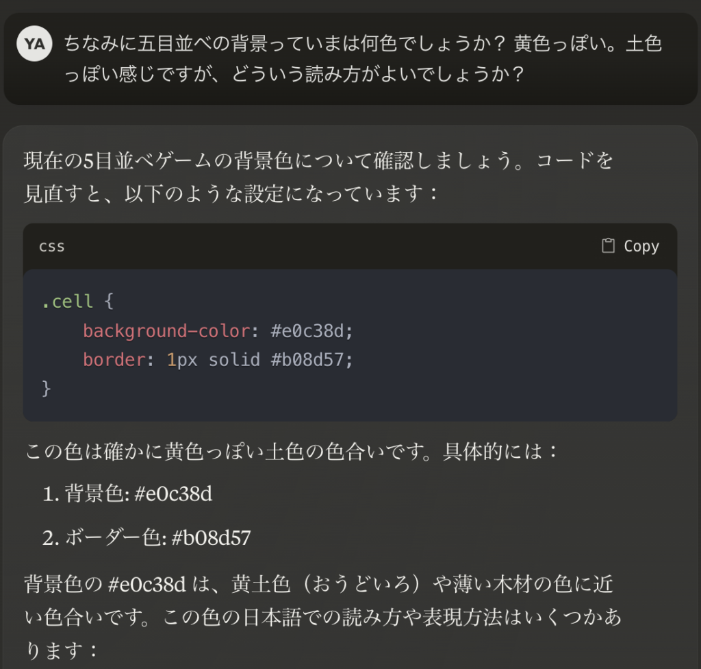Click the clipboard icon beside Copy
The height and width of the screenshot is (669, 701).
point(608,246)
